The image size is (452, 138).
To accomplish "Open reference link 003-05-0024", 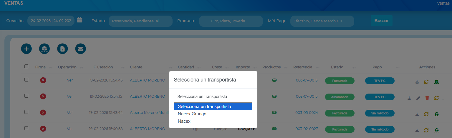I will point(307,113).
